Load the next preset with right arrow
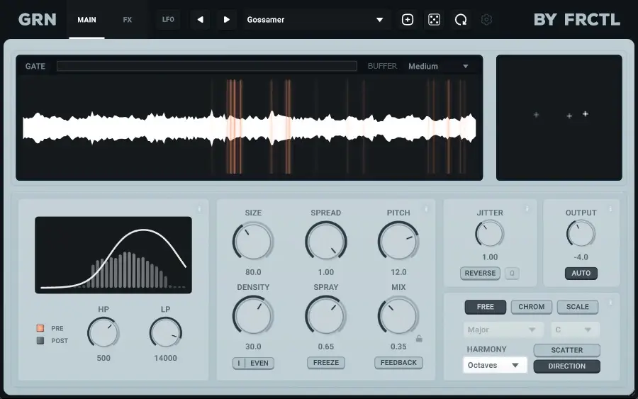Image resolution: width=638 pixels, height=399 pixels. [227, 20]
